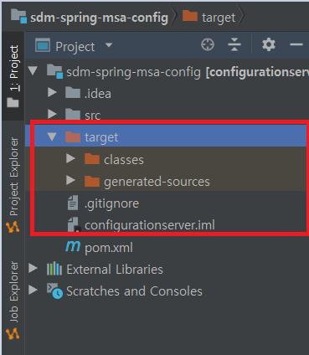Screen dimensions: 309x355
Task: Click the locate/scroll-from-source crosshair icon
Action: (x=208, y=44)
